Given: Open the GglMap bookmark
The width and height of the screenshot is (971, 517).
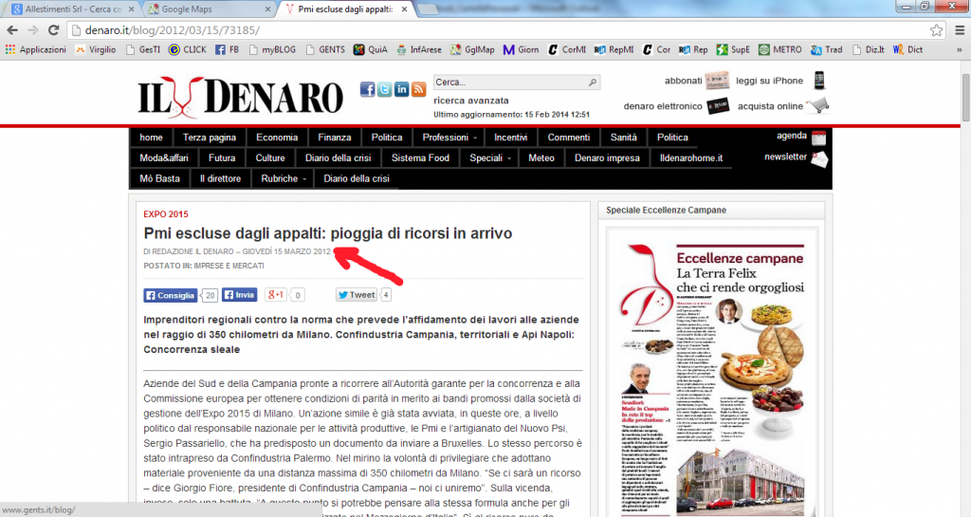Looking at the screenshot, I should 472,49.
